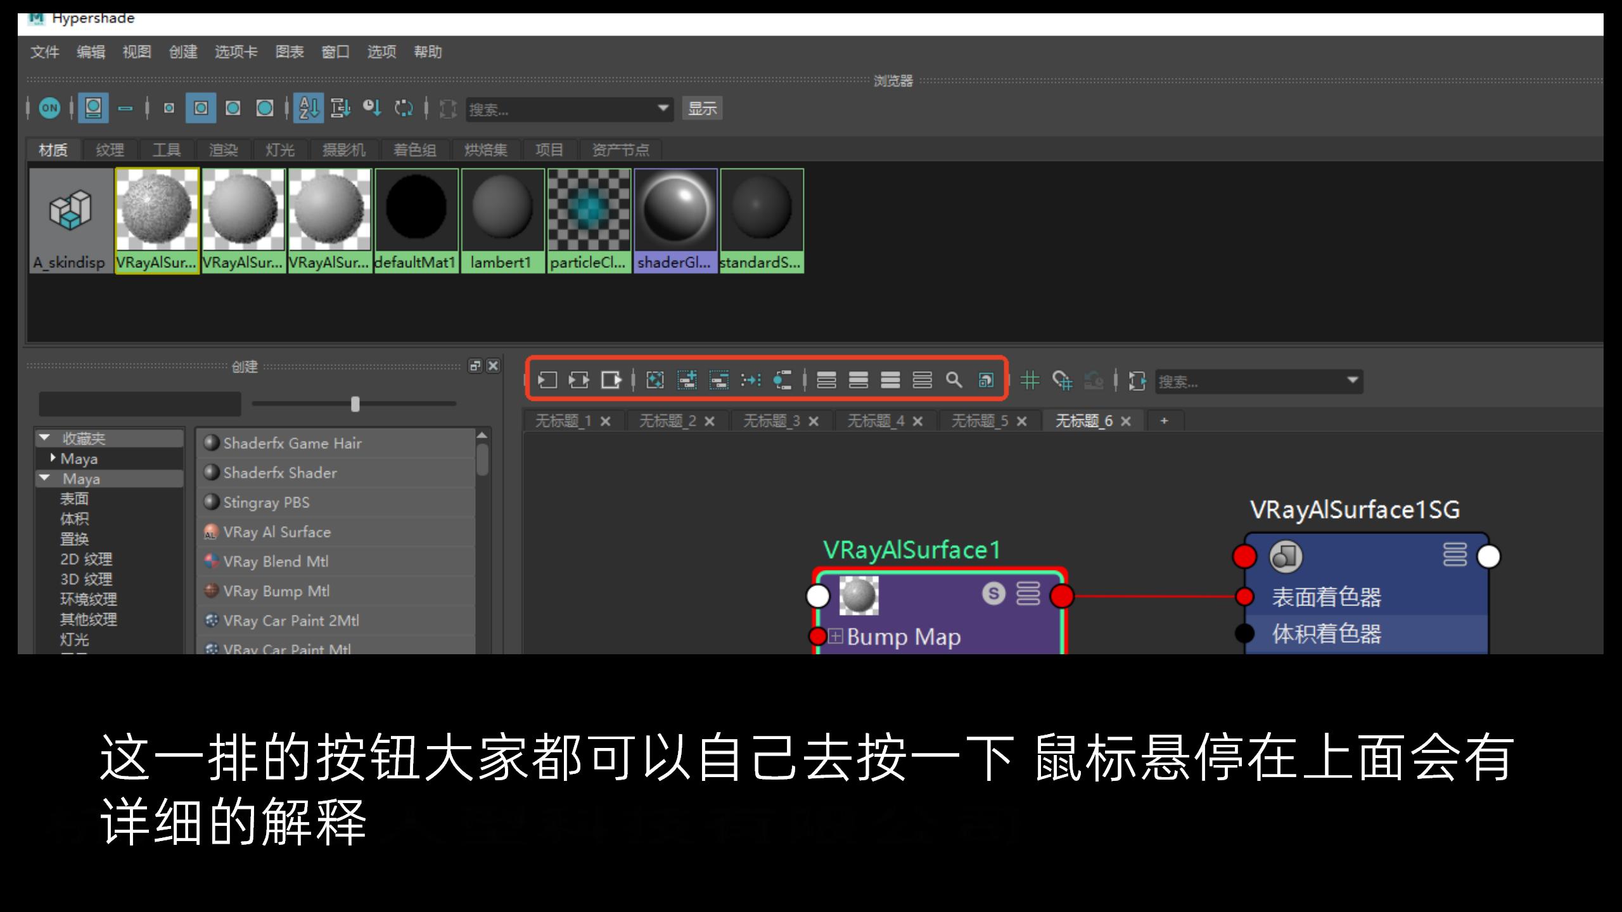Image resolution: width=1622 pixels, height=912 pixels.
Task: Open the 文件 menu
Action: pyautogui.click(x=44, y=52)
